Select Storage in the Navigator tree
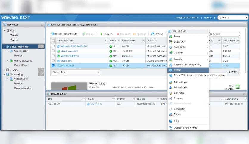Viewport: 249px width, 144px height. point(14,70)
